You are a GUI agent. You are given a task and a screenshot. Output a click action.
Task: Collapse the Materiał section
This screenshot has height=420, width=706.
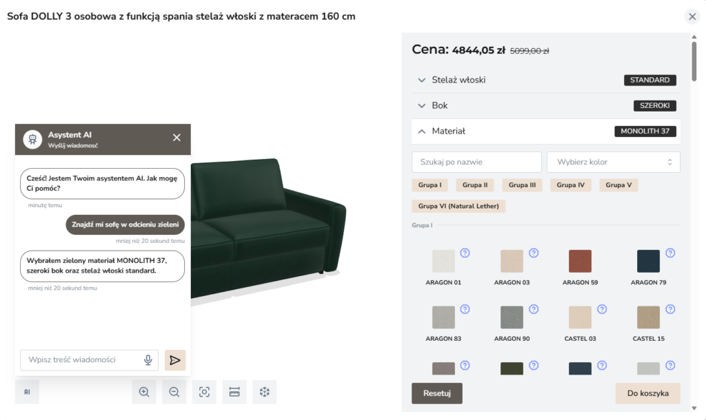[x=422, y=131]
